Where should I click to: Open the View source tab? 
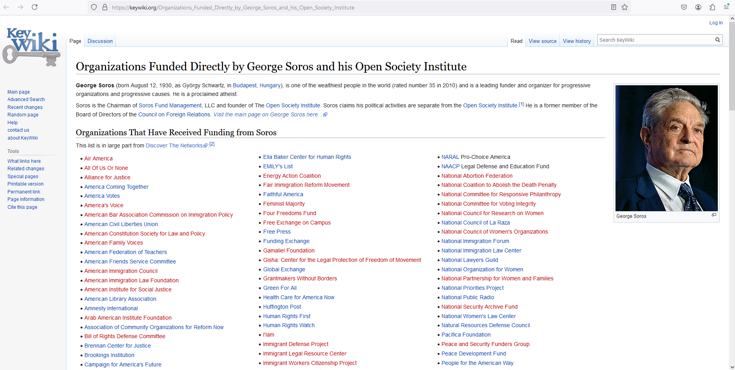click(x=543, y=41)
